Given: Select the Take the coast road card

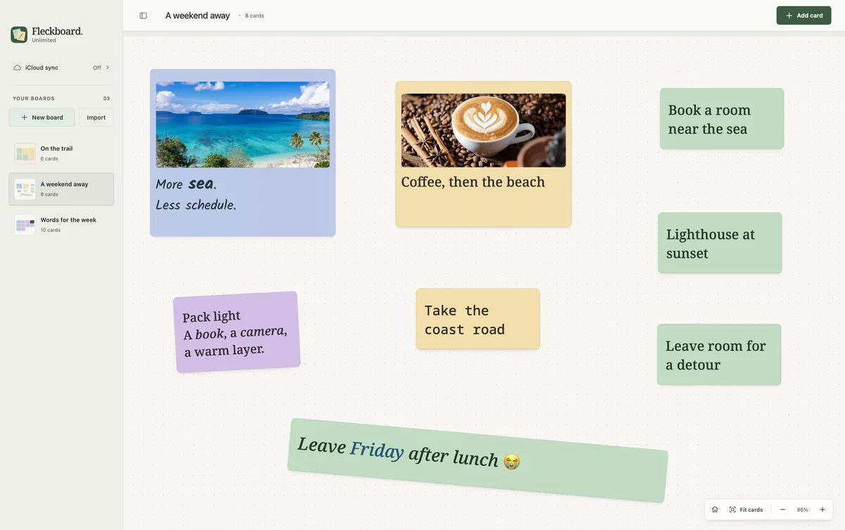Looking at the screenshot, I should [x=478, y=319].
